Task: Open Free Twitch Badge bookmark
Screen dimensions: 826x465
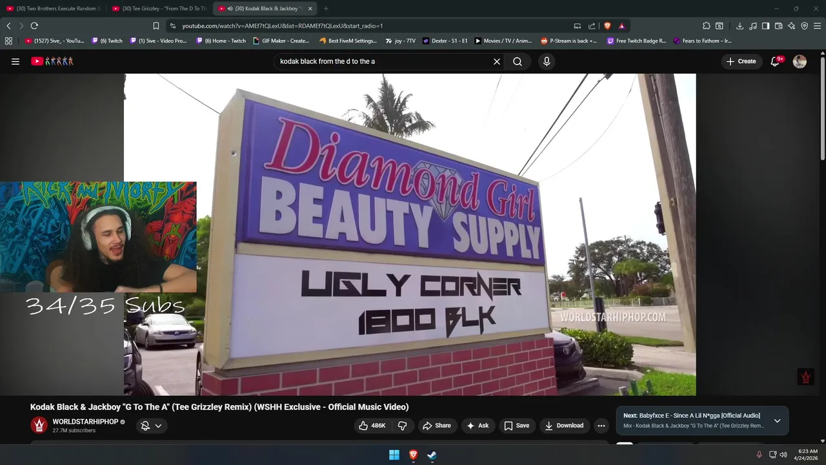Action: pos(637,41)
